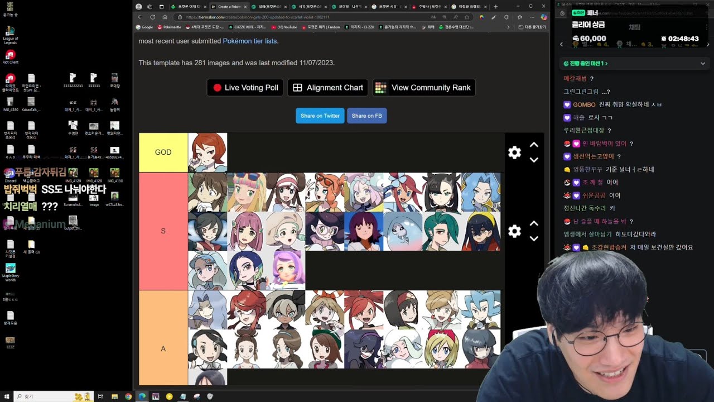Open the Discord desktop shortcut

[x=10, y=175]
